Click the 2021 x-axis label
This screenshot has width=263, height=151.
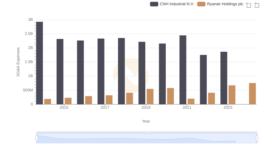click(187, 107)
